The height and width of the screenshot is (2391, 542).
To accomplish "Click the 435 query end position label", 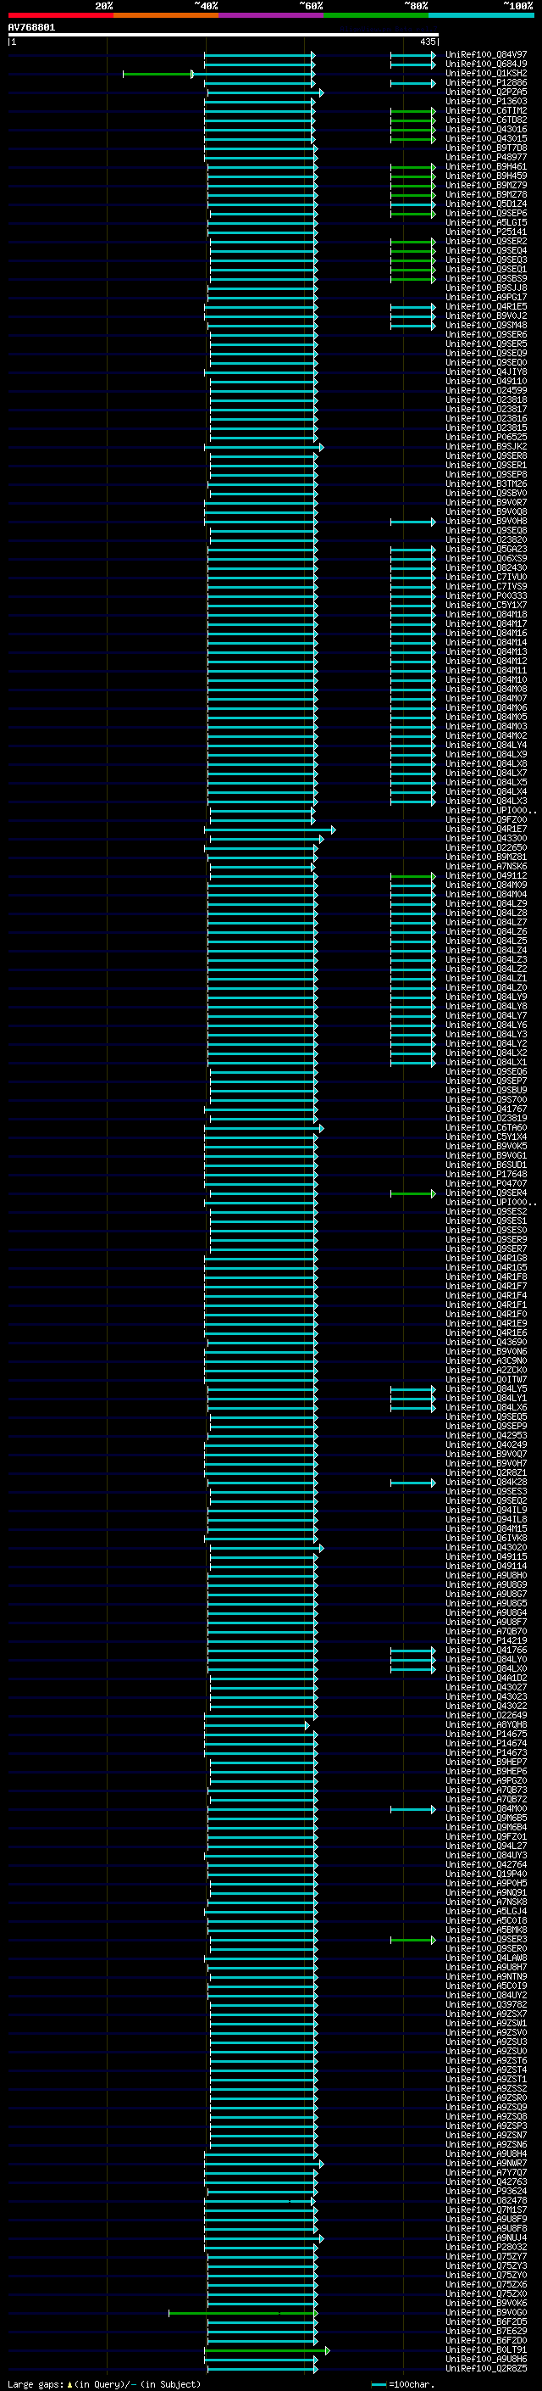I will pyautogui.click(x=427, y=42).
